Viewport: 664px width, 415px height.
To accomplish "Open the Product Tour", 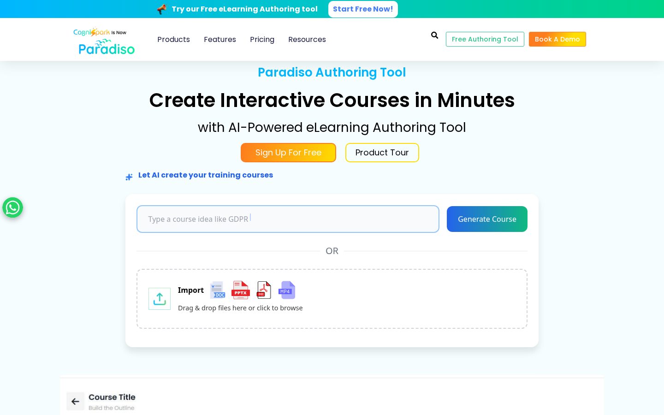I will click(382, 153).
